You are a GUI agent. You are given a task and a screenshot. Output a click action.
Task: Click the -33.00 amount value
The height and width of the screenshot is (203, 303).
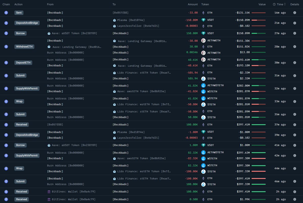[x=193, y=13]
